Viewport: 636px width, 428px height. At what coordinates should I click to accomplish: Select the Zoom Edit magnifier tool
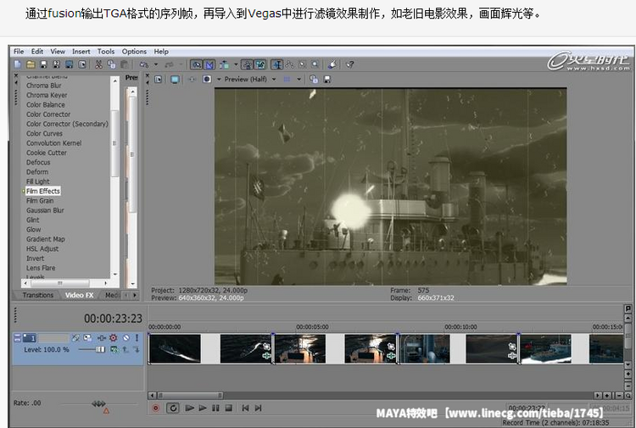(315, 64)
